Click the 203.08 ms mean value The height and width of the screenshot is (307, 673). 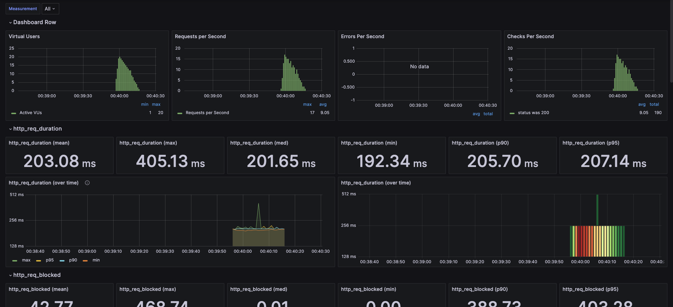pos(60,161)
